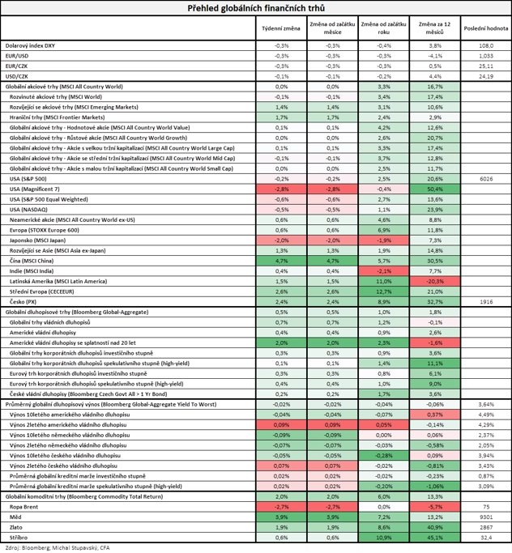Click the green 50,4% Magnificent 7 cell
Viewport: 512px width, 553px height.
coord(435,189)
